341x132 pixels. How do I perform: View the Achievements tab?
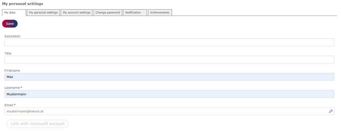point(160,13)
